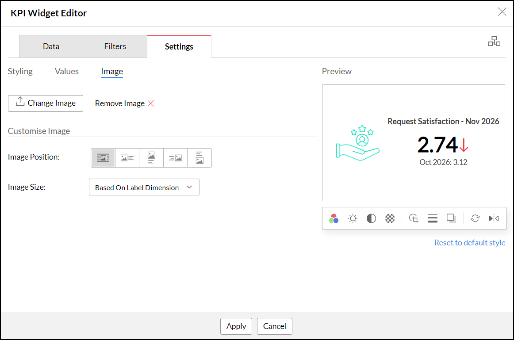Select image-above-text position option
This screenshot has height=340, width=514.
[x=151, y=158]
